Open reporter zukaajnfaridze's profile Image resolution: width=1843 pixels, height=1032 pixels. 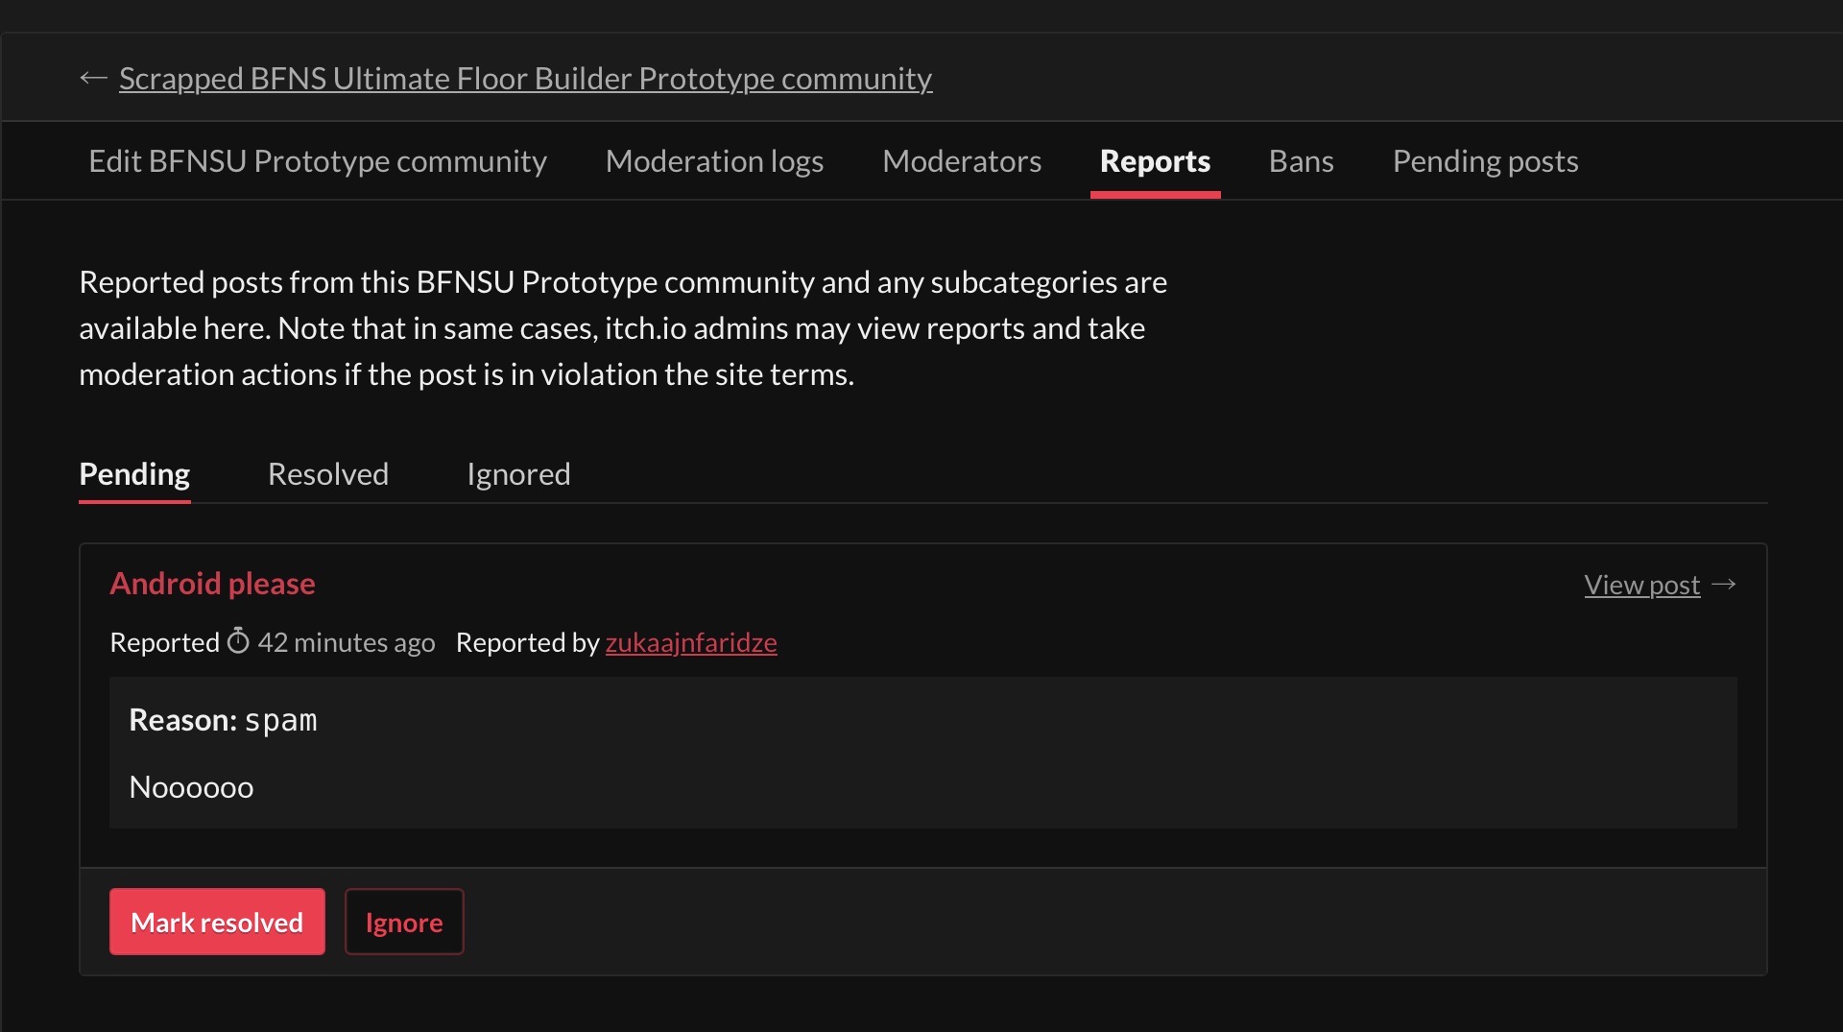click(691, 642)
